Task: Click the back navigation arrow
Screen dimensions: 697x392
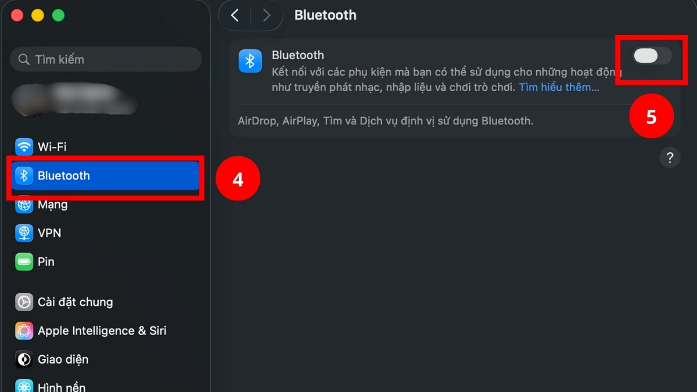Action: (x=235, y=15)
